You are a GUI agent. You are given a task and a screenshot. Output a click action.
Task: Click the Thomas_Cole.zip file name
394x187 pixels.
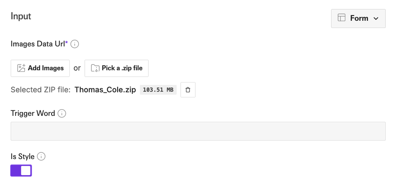click(105, 90)
